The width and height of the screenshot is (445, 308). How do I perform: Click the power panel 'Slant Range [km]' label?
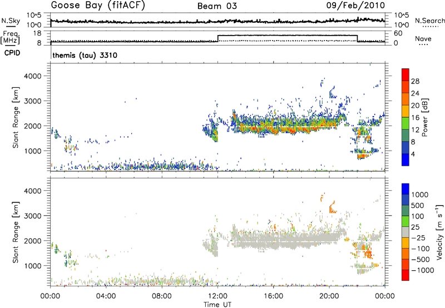click(16, 117)
